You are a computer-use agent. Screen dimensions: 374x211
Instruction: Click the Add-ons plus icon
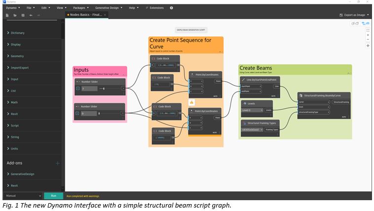[58, 163]
